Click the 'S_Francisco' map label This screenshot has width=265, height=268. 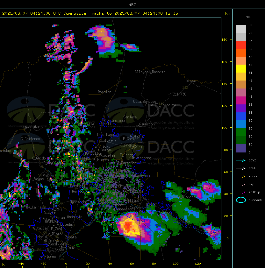click(x=114, y=121)
